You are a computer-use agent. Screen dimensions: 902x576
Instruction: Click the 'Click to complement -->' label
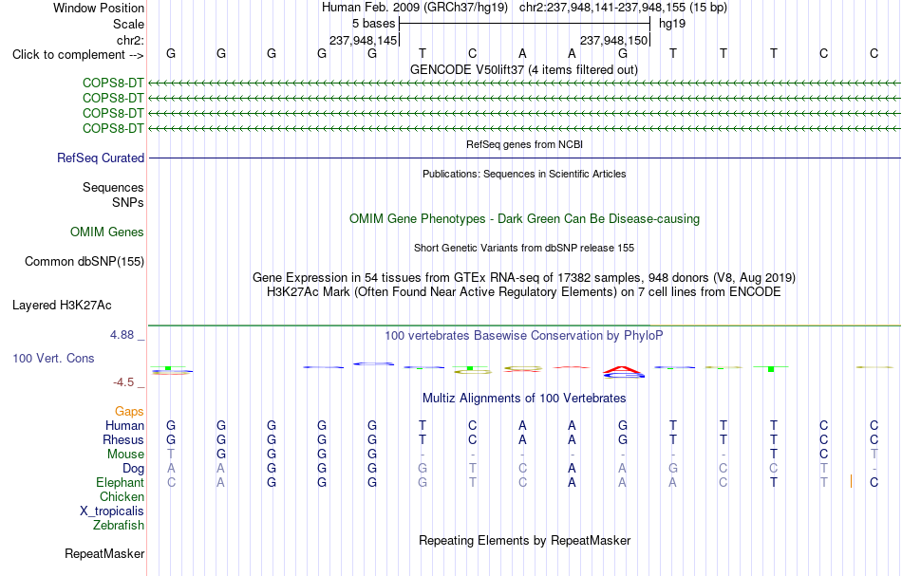tap(78, 55)
